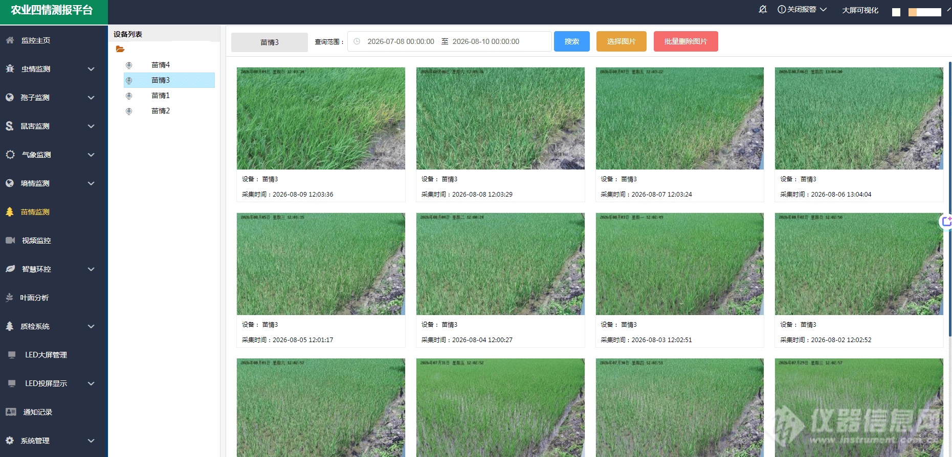Click the 农业四情测报平台 logo title

52,10
